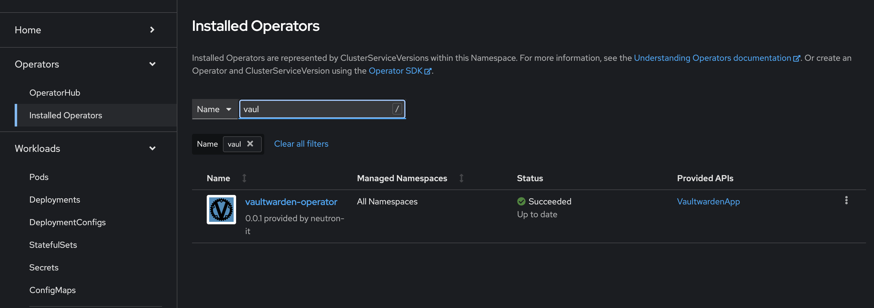Screen dimensions: 874x308
Task: Open the Name filter type dropdown
Action: pyautogui.click(x=215, y=109)
